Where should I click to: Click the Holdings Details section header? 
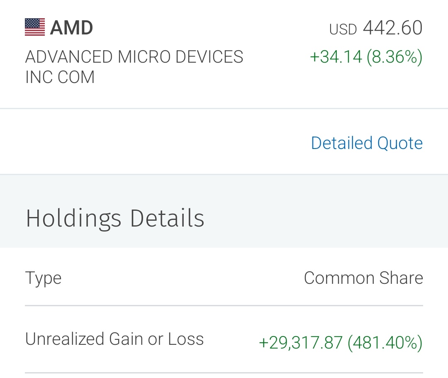click(x=115, y=218)
